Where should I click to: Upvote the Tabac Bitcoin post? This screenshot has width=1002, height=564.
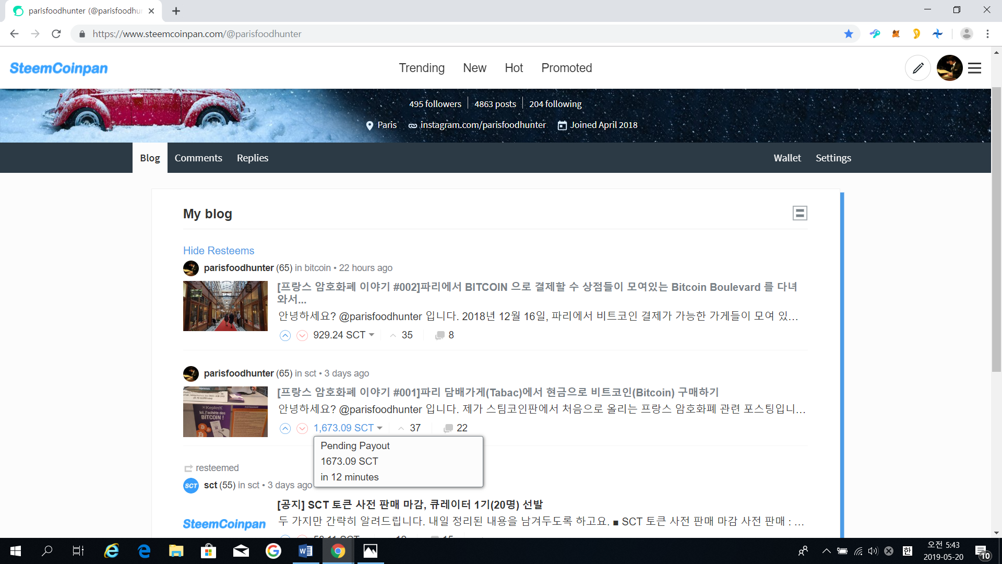coord(285,428)
